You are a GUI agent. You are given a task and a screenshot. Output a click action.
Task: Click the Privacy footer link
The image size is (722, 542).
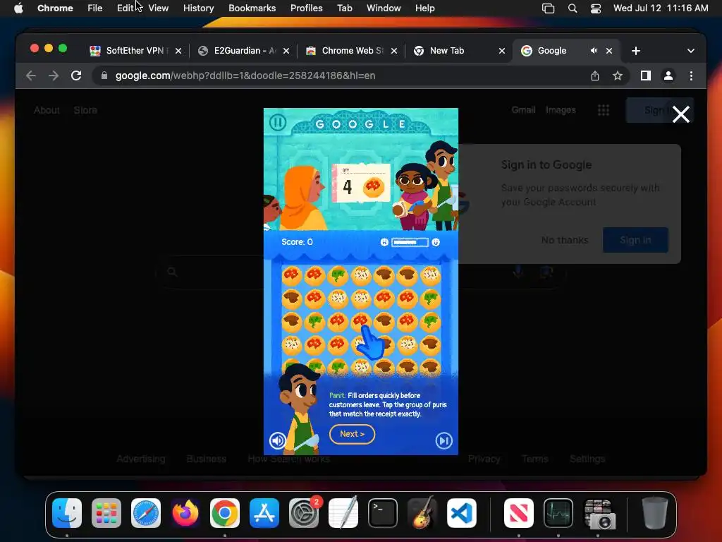tap(484, 459)
